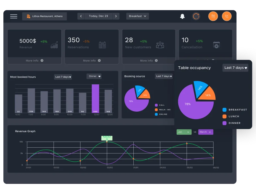Click the -5% reservations change

pyautogui.click(x=86, y=41)
